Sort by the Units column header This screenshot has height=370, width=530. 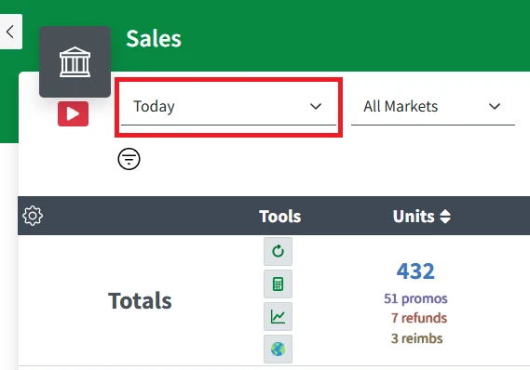click(422, 217)
